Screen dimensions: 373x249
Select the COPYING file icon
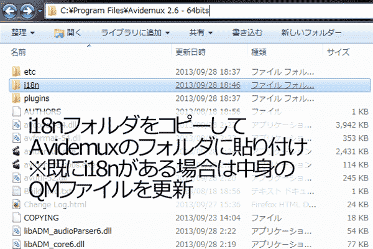click(16, 217)
